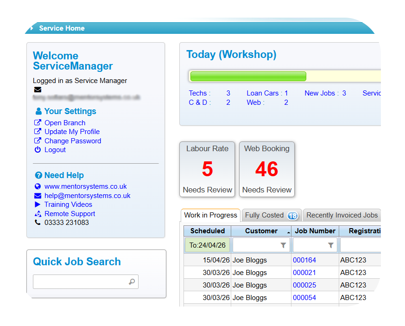Open the Change Password link

tap(72, 141)
